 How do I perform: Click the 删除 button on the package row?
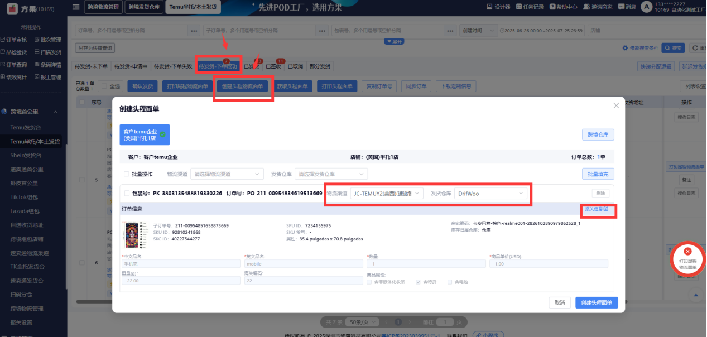(x=601, y=193)
